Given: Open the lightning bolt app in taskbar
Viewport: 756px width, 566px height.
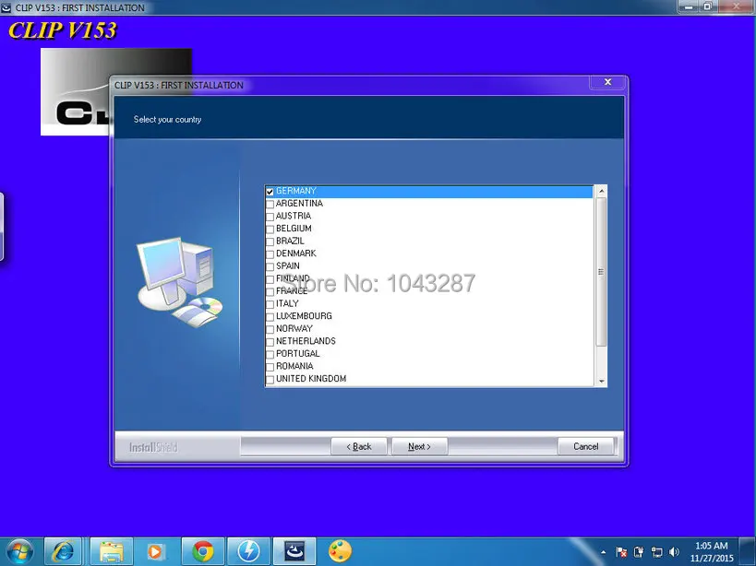Looking at the screenshot, I should (249, 551).
